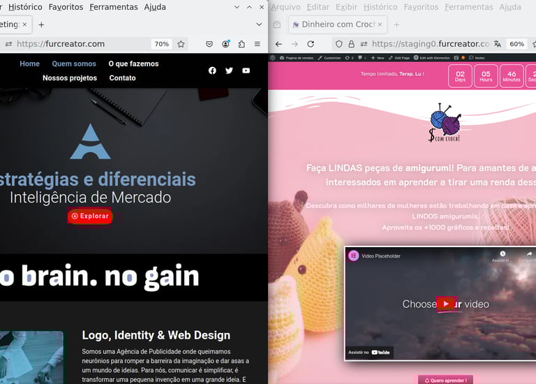Click the translate page icon in right address bar
The height and width of the screenshot is (384, 536).
point(498,44)
